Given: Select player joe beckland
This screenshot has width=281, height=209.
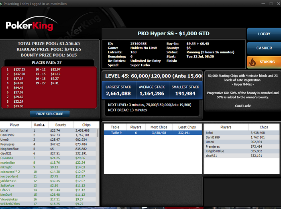Looking at the screenshot, I should click(x=48, y=177).
